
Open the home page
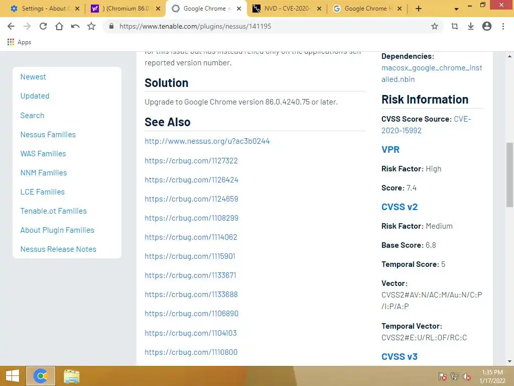[59, 26]
